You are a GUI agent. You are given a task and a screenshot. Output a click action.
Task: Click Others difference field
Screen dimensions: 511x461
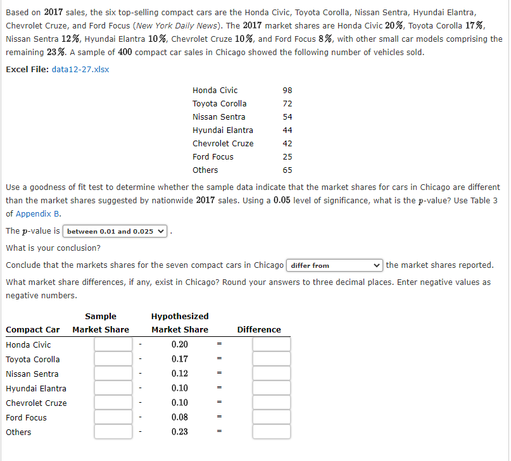coord(272,432)
